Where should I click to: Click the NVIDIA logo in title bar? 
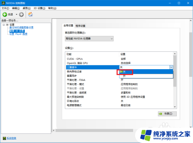tap(3, 3)
